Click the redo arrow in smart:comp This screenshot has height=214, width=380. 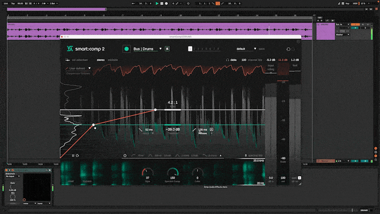click(x=293, y=49)
